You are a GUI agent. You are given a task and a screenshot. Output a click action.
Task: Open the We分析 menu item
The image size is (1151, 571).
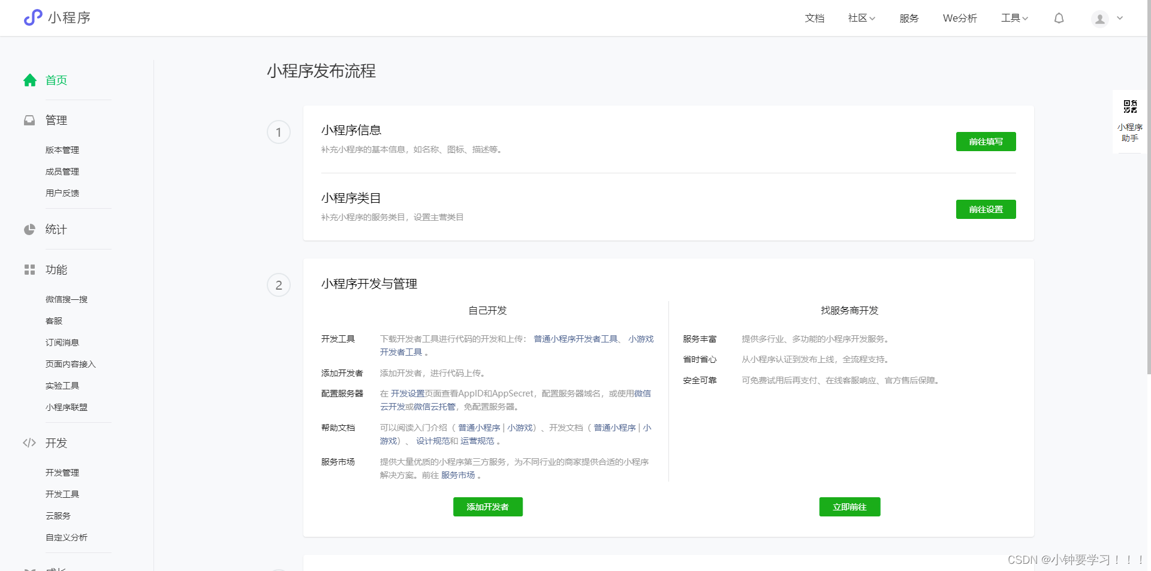coord(960,18)
